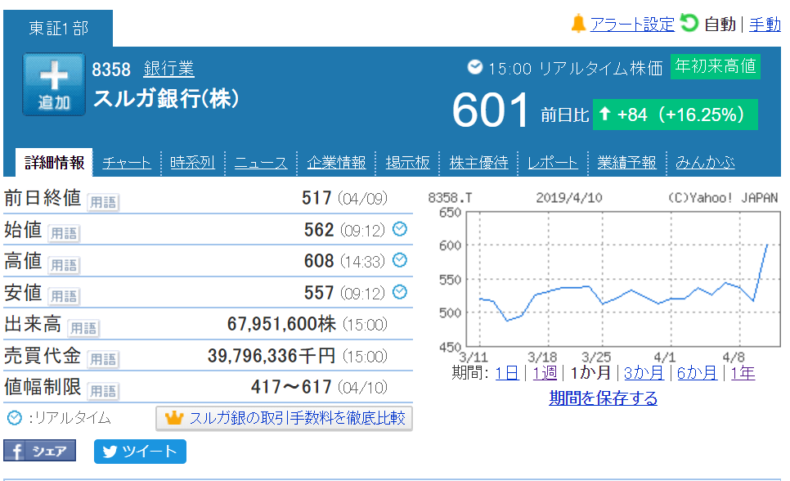Screen dimensions: 790x481
Task: Click the selected period text 1か月
Action: click(x=590, y=373)
